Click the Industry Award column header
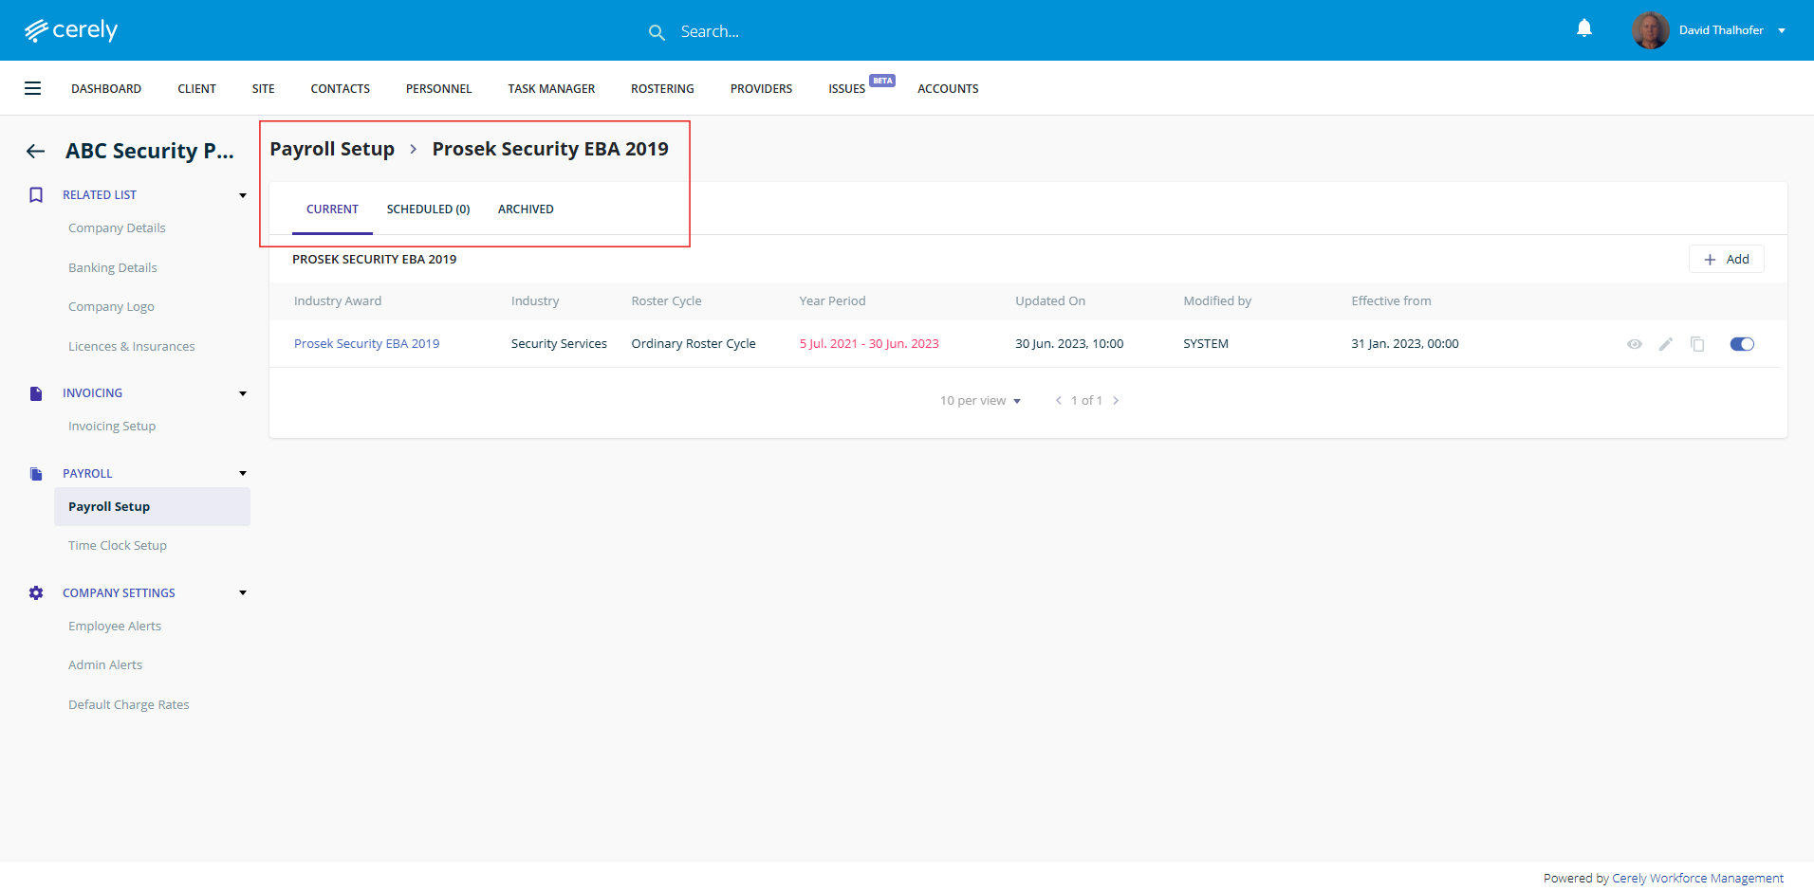The width and height of the screenshot is (1814, 891). 338,301
